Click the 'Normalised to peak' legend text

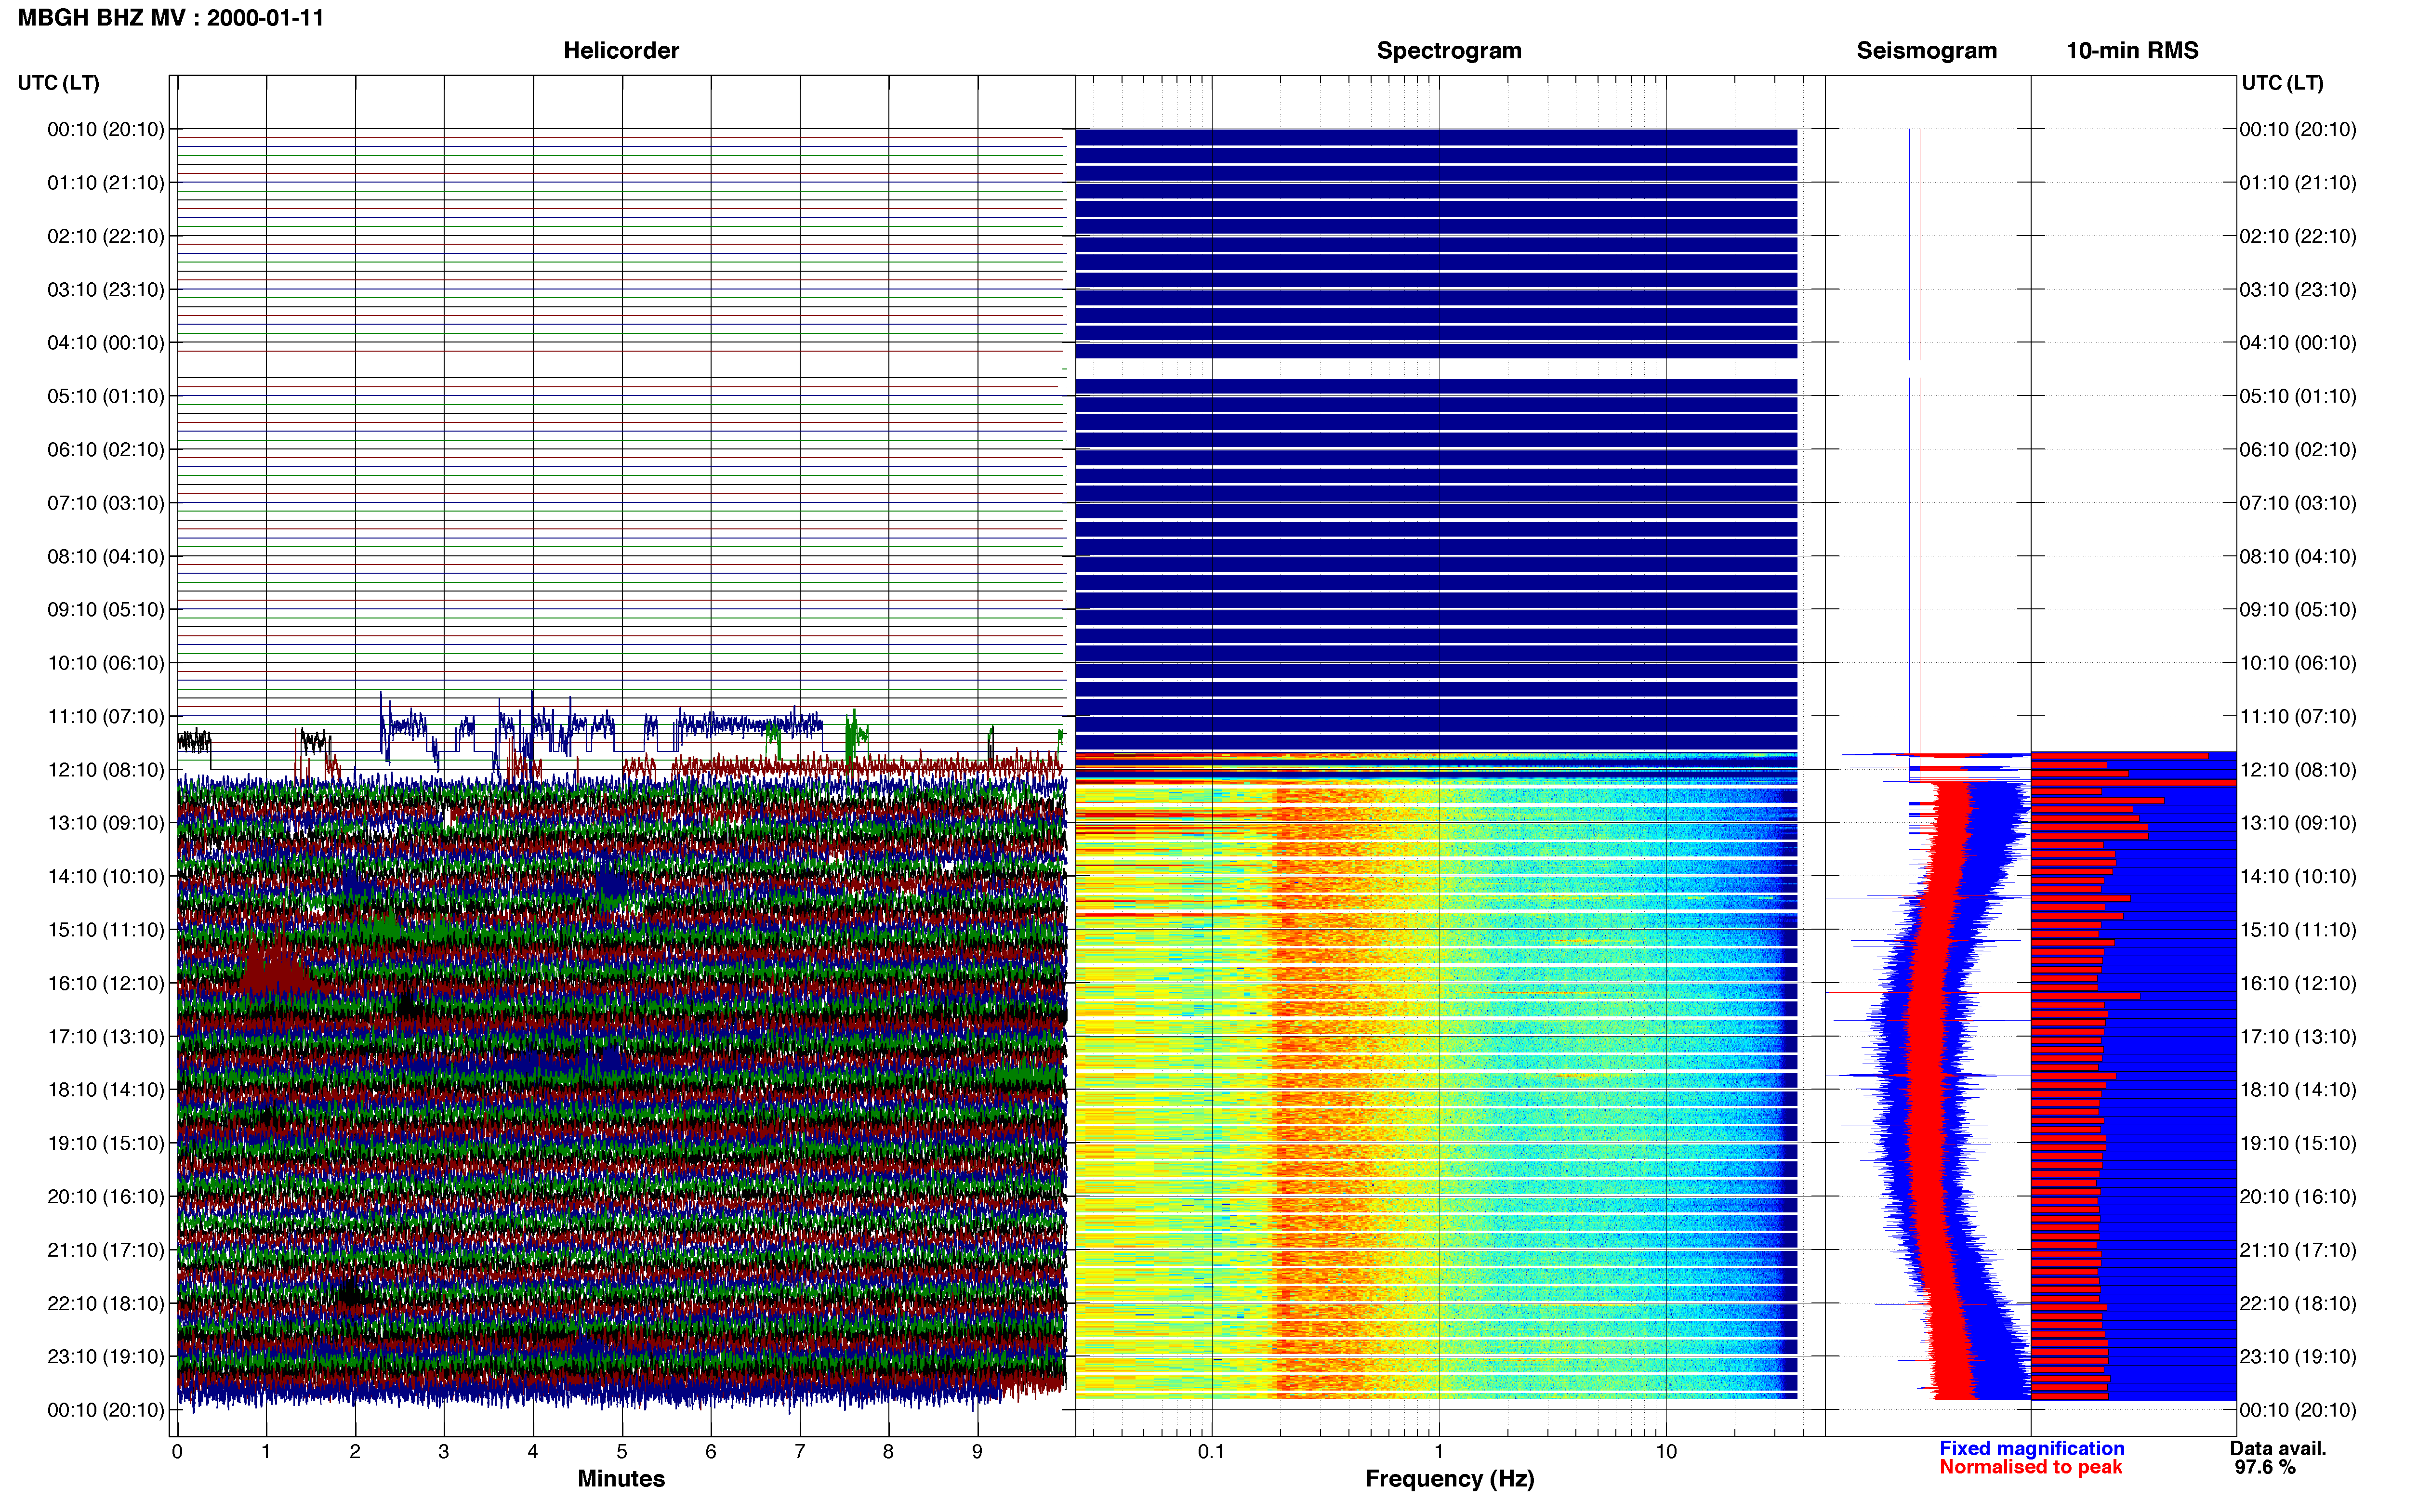tap(2030, 1467)
